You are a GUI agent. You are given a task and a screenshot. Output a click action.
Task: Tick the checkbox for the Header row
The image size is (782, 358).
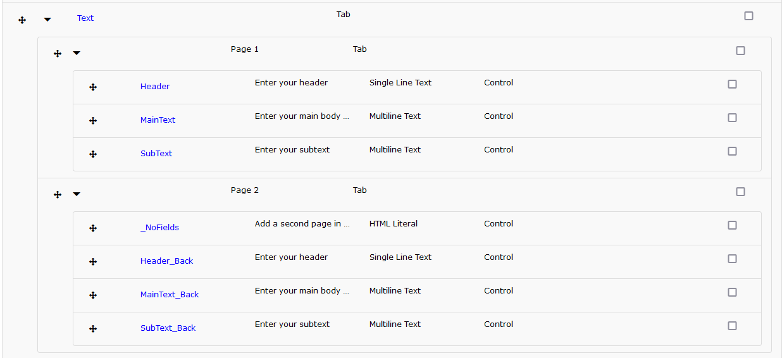pyautogui.click(x=732, y=84)
